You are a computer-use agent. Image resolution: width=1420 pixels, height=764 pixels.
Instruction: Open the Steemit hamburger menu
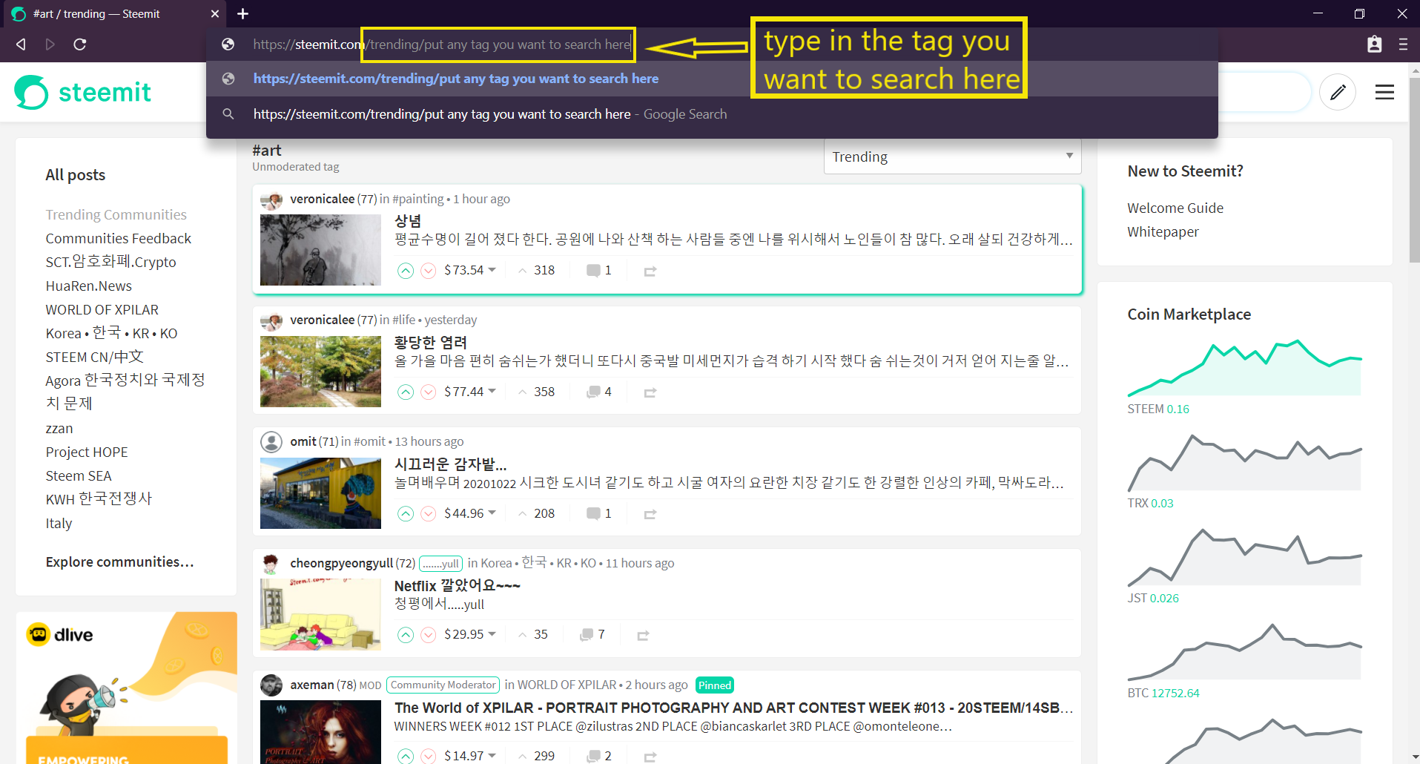[x=1384, y=92]
